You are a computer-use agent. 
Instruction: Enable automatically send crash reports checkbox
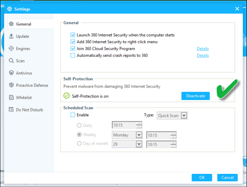click(x=72, y=55)
